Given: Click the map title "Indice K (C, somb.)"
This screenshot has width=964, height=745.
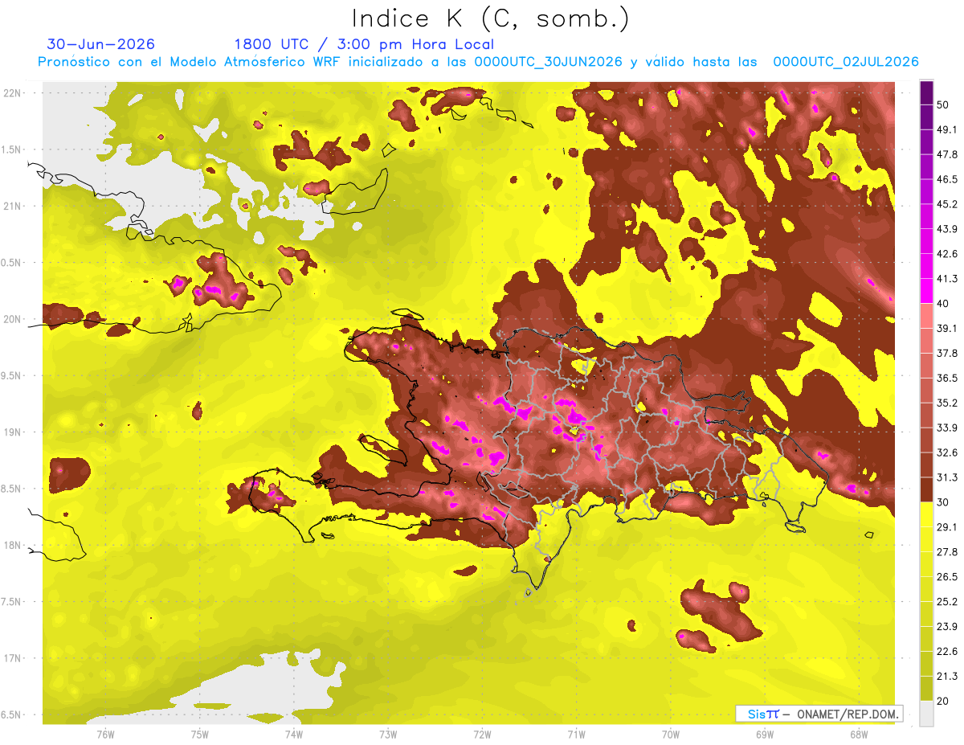Looking at the screenshot, I should [x=491, y=18].
